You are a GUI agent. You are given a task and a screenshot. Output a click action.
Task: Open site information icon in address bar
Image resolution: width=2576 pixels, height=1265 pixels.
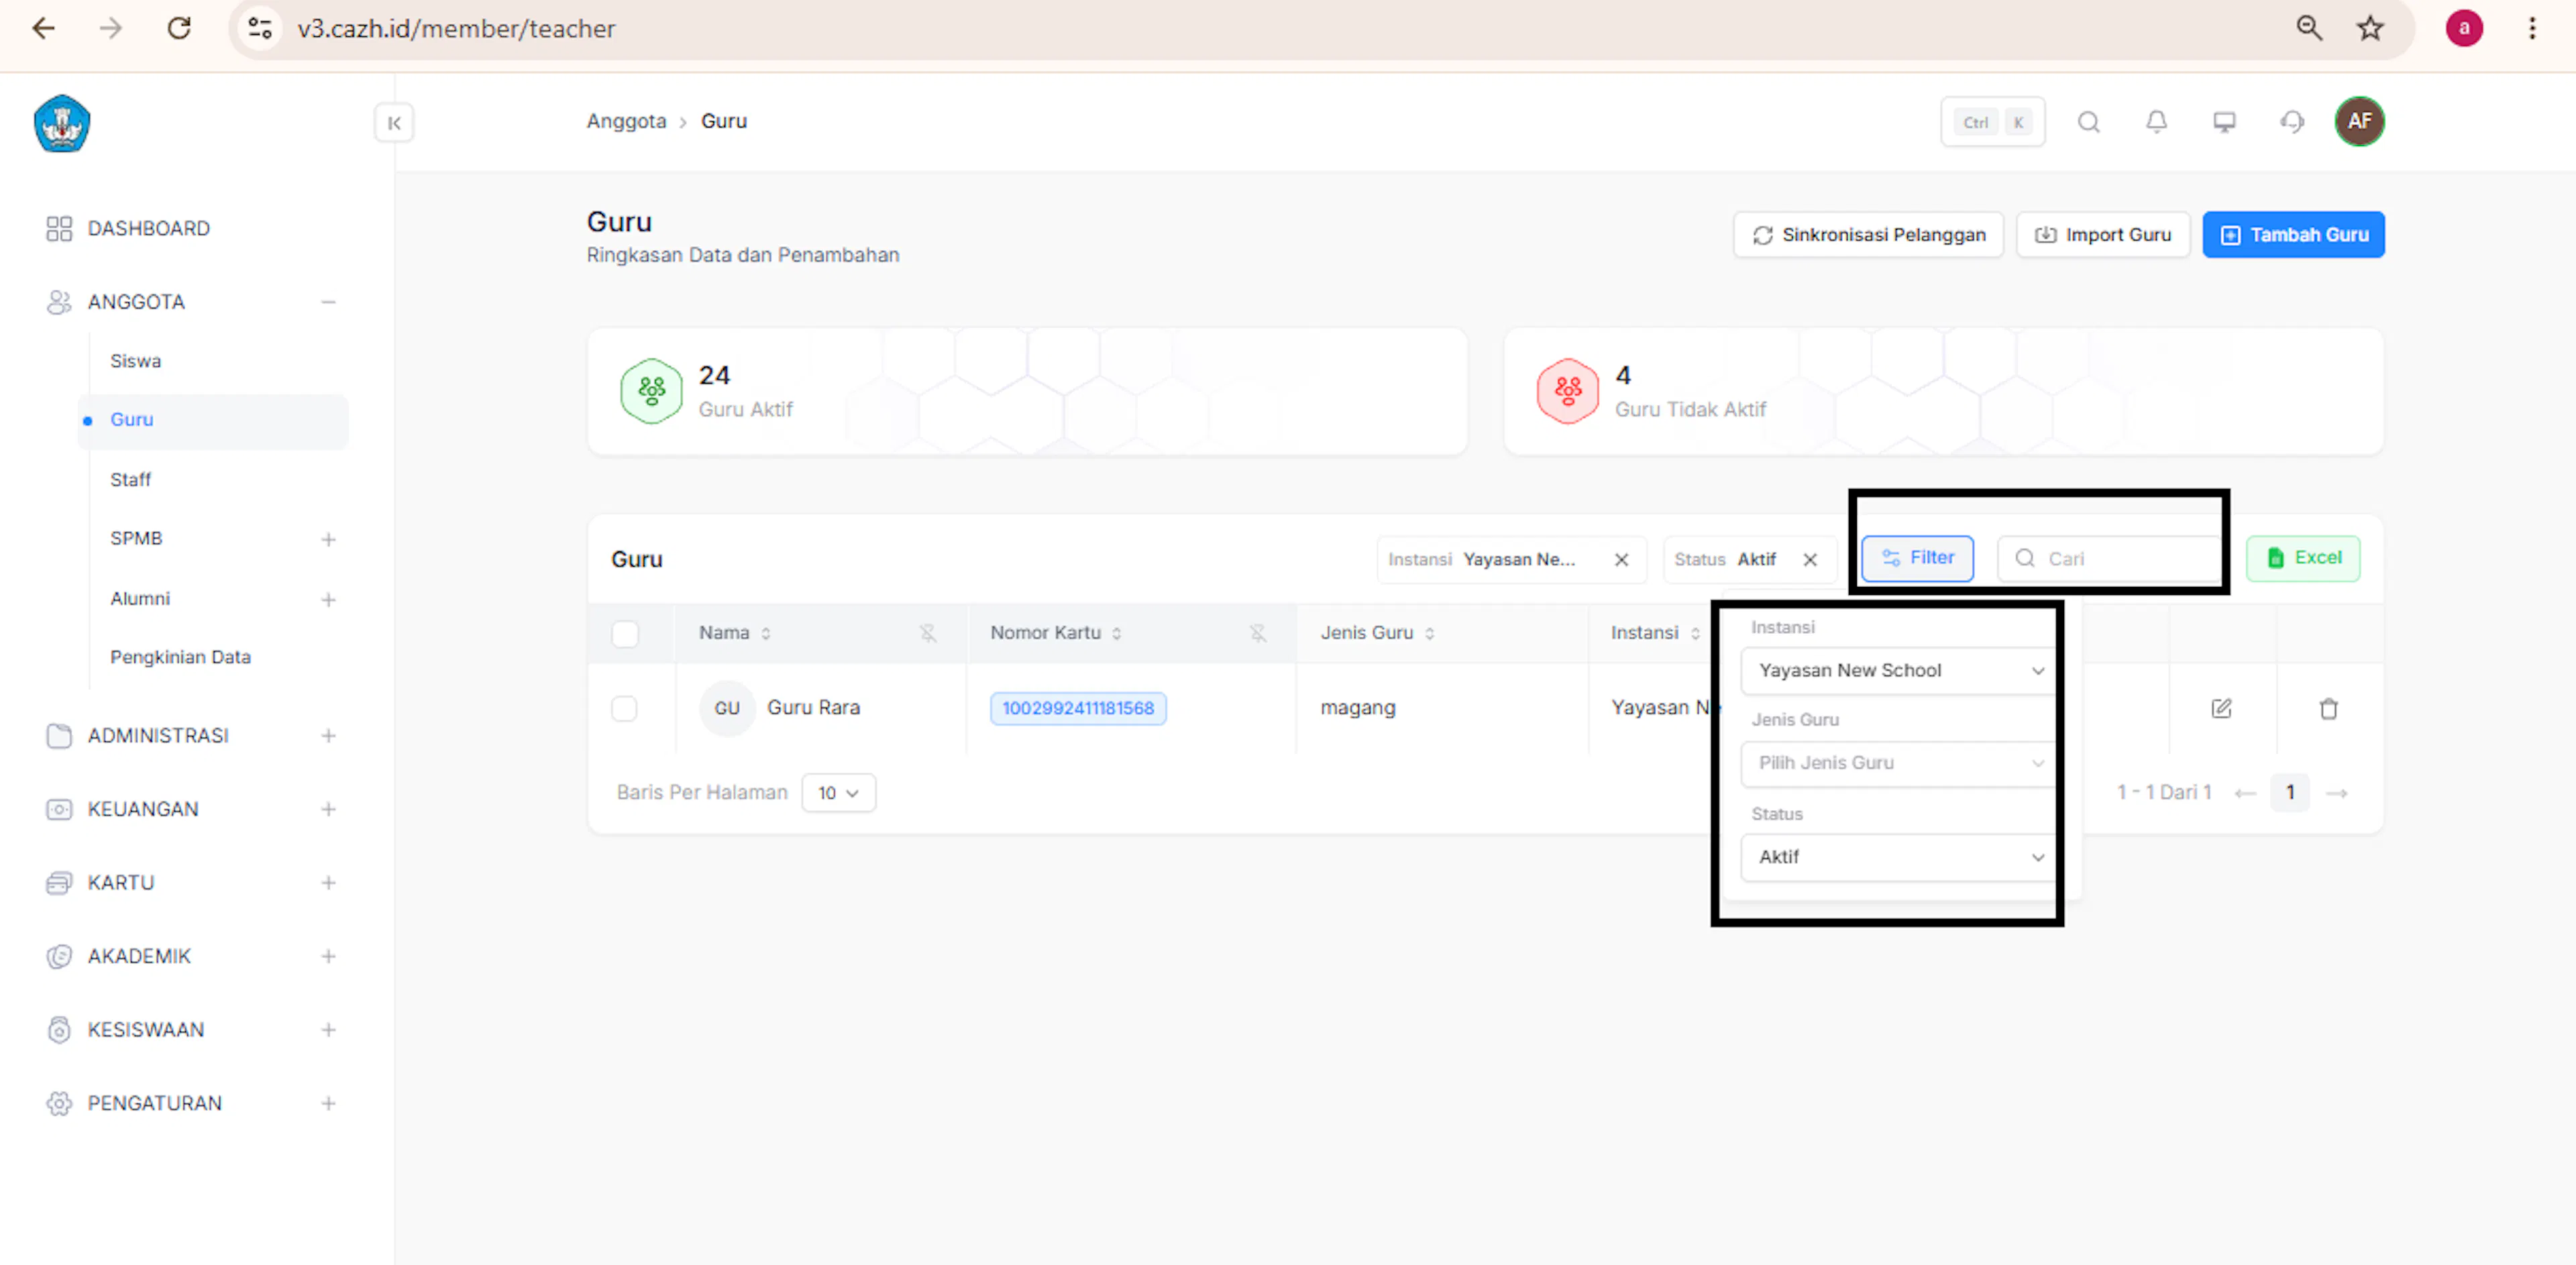[260, 28]
